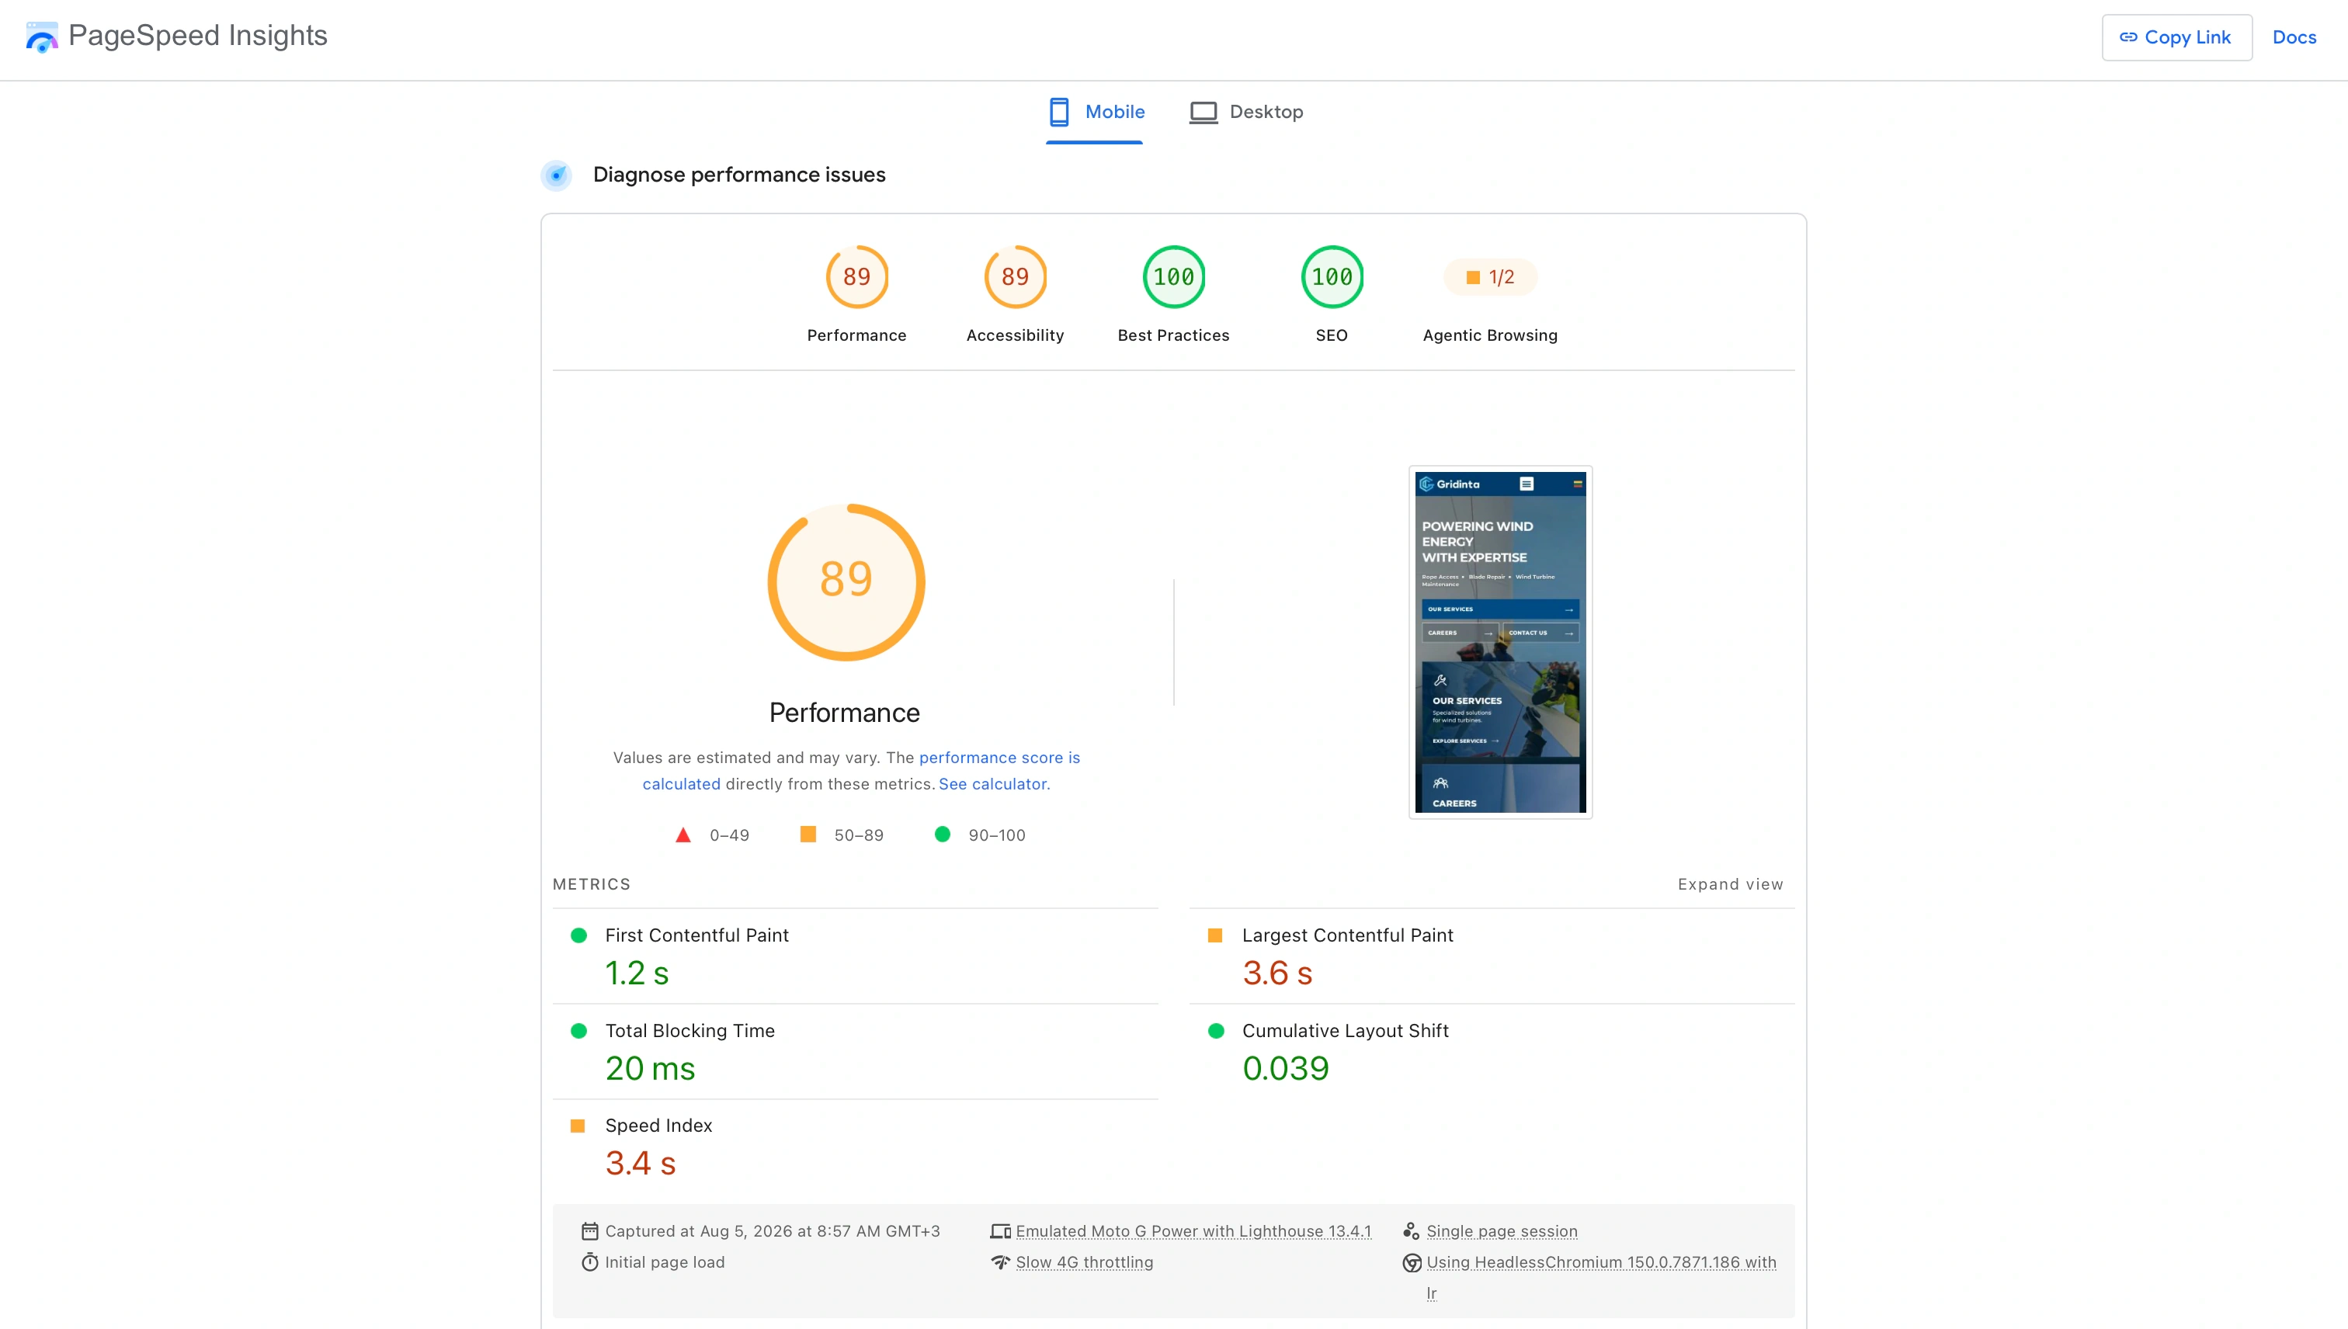Open the Docs link
The width and height of the screenshot is (2348, 1329).
pyautogui.click(x=2293, y=37)
